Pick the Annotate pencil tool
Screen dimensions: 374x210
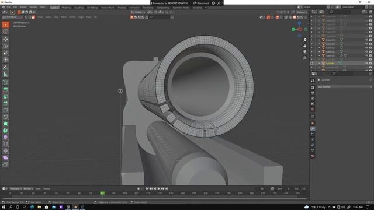tap(5, 68)
